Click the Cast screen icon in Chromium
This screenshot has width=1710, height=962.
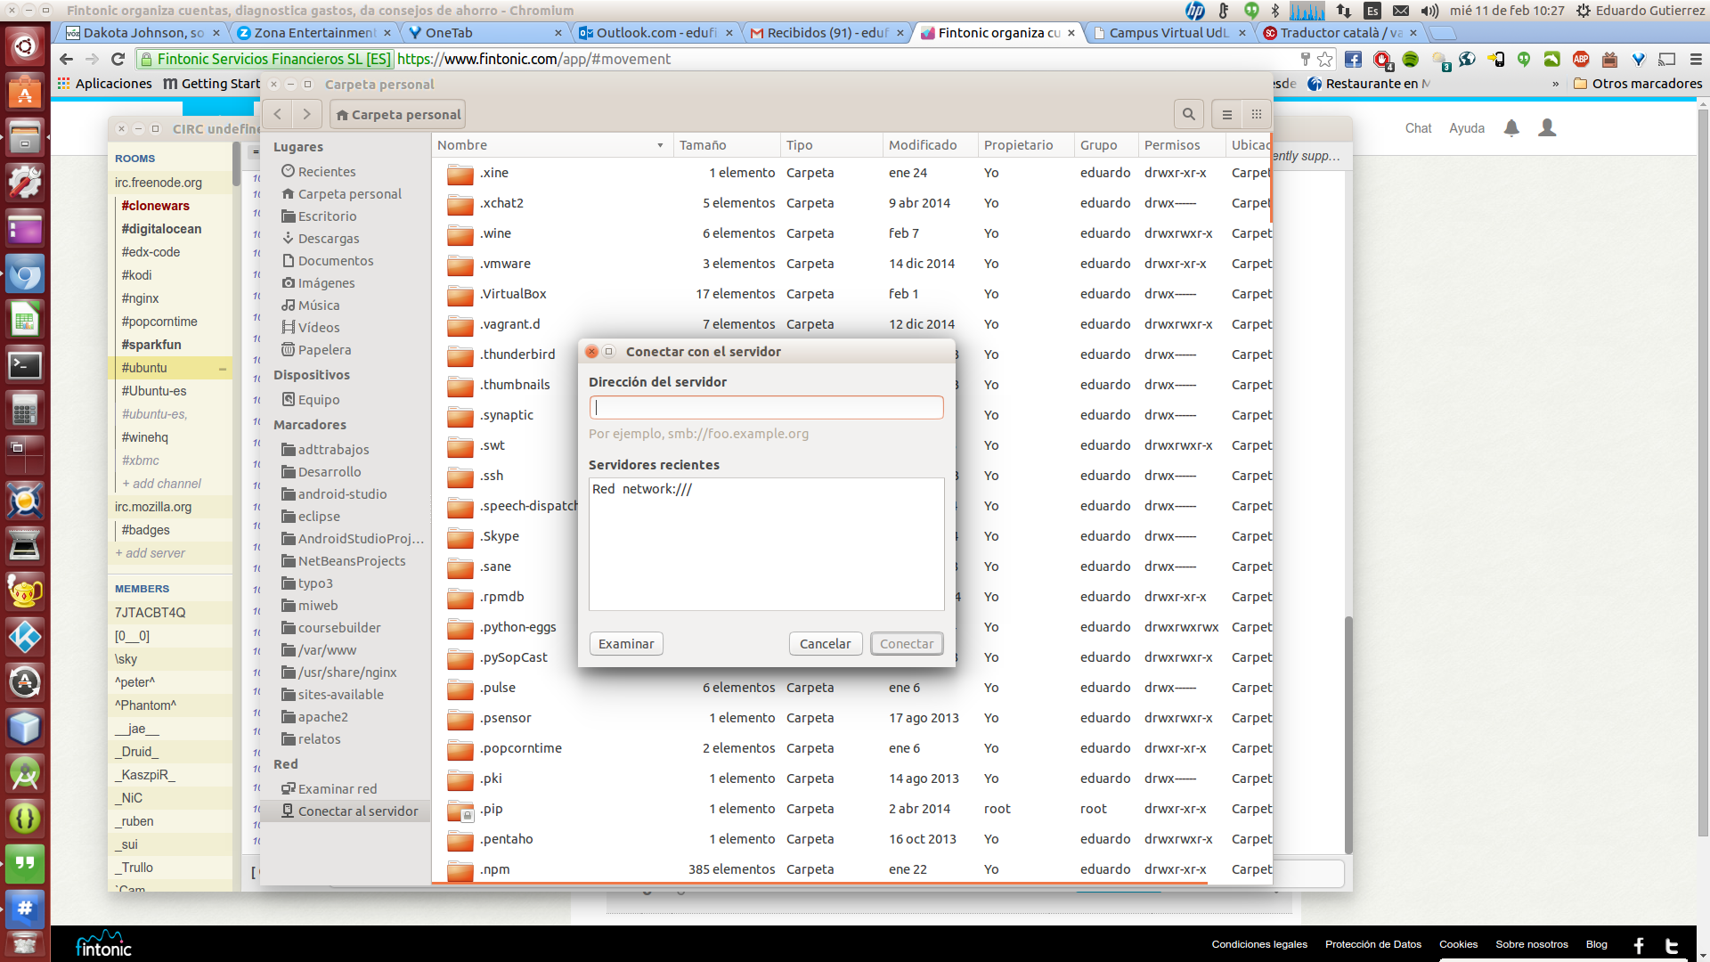1667,59
